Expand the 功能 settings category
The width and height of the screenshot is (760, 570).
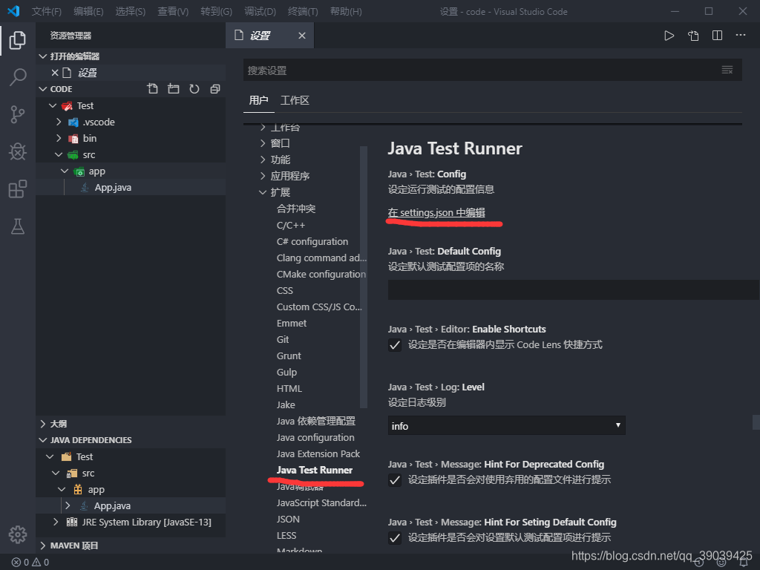263,160
